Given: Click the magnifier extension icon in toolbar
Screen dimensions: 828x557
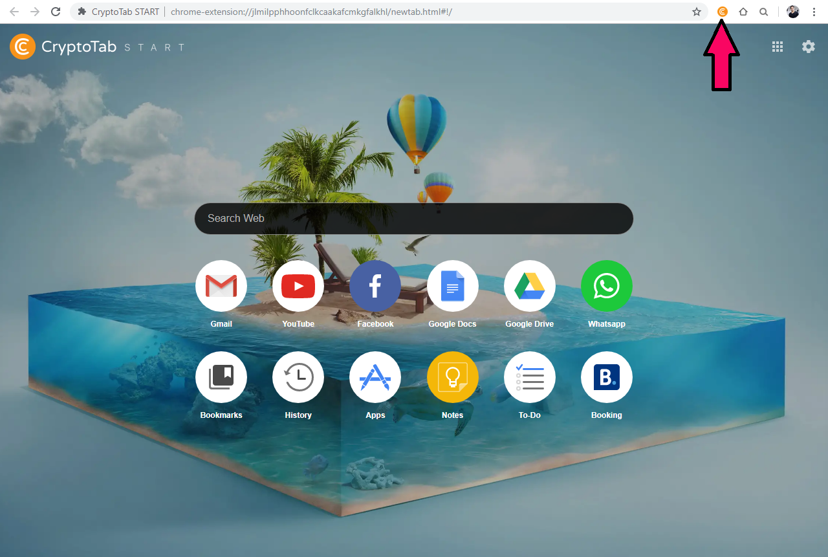Looking at the screenshot, I should pyautogui.click(x=764, y=12).
